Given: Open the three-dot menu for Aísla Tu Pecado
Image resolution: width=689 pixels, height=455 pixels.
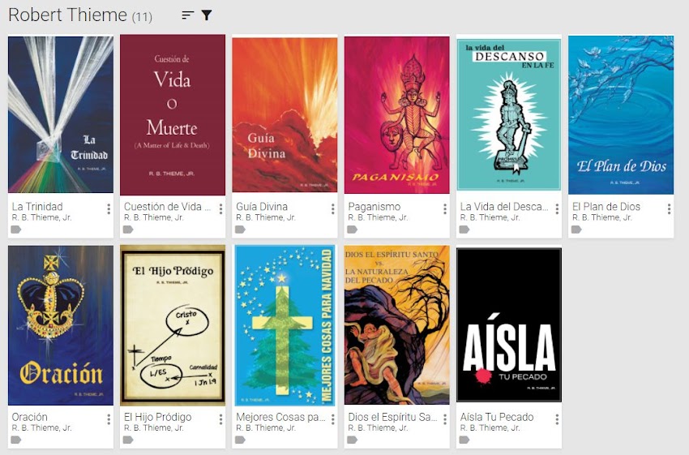Looking at the screenshot, I should coord(557,419).
